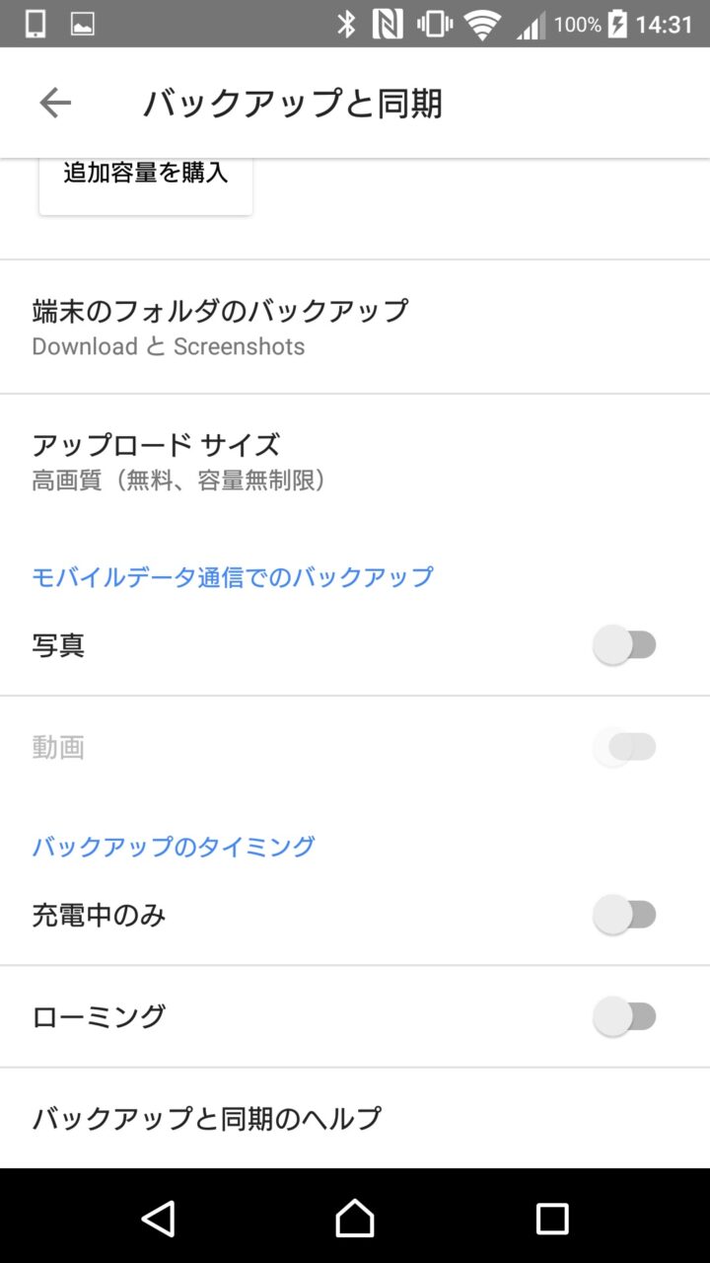Tap the NFC status icon
This screenshot has height=1263, width=710.
(x=388, y=25)
